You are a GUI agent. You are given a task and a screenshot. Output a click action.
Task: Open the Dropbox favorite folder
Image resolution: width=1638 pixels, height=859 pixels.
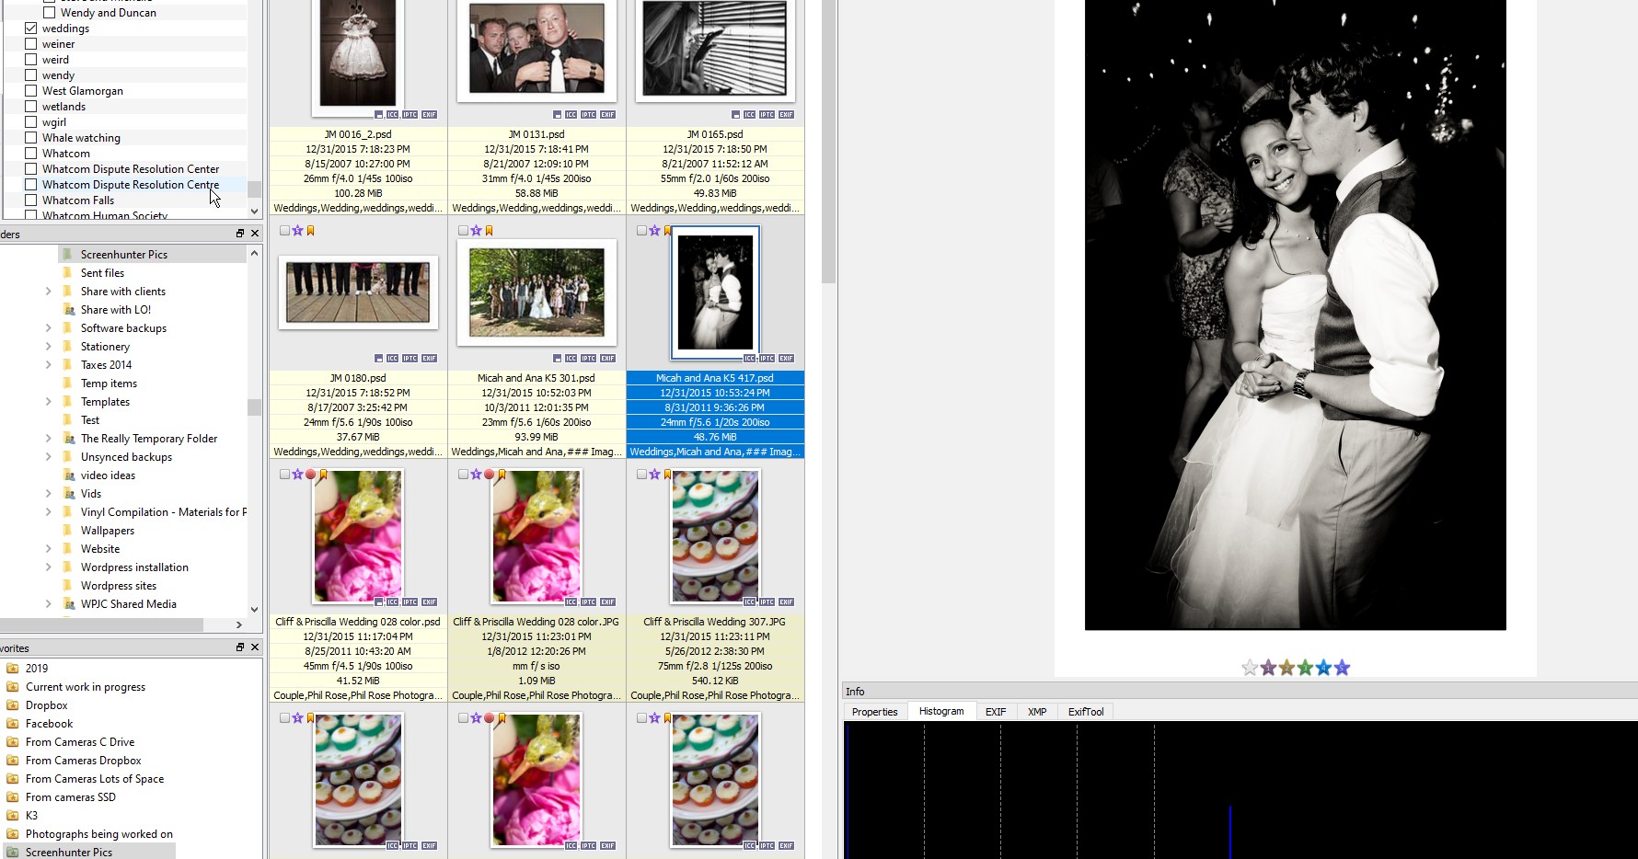(x=46, y=705)
